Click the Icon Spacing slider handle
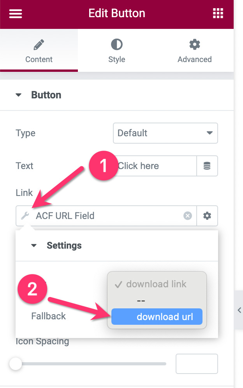 coord(16,364)
